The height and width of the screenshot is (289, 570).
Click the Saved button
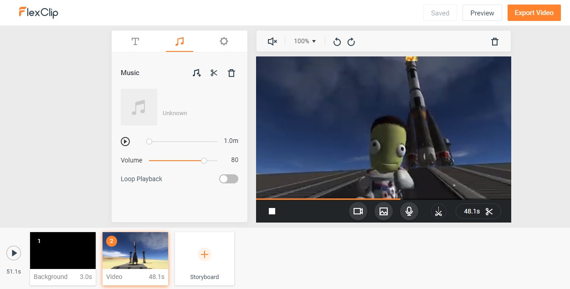tap(440, 13)
